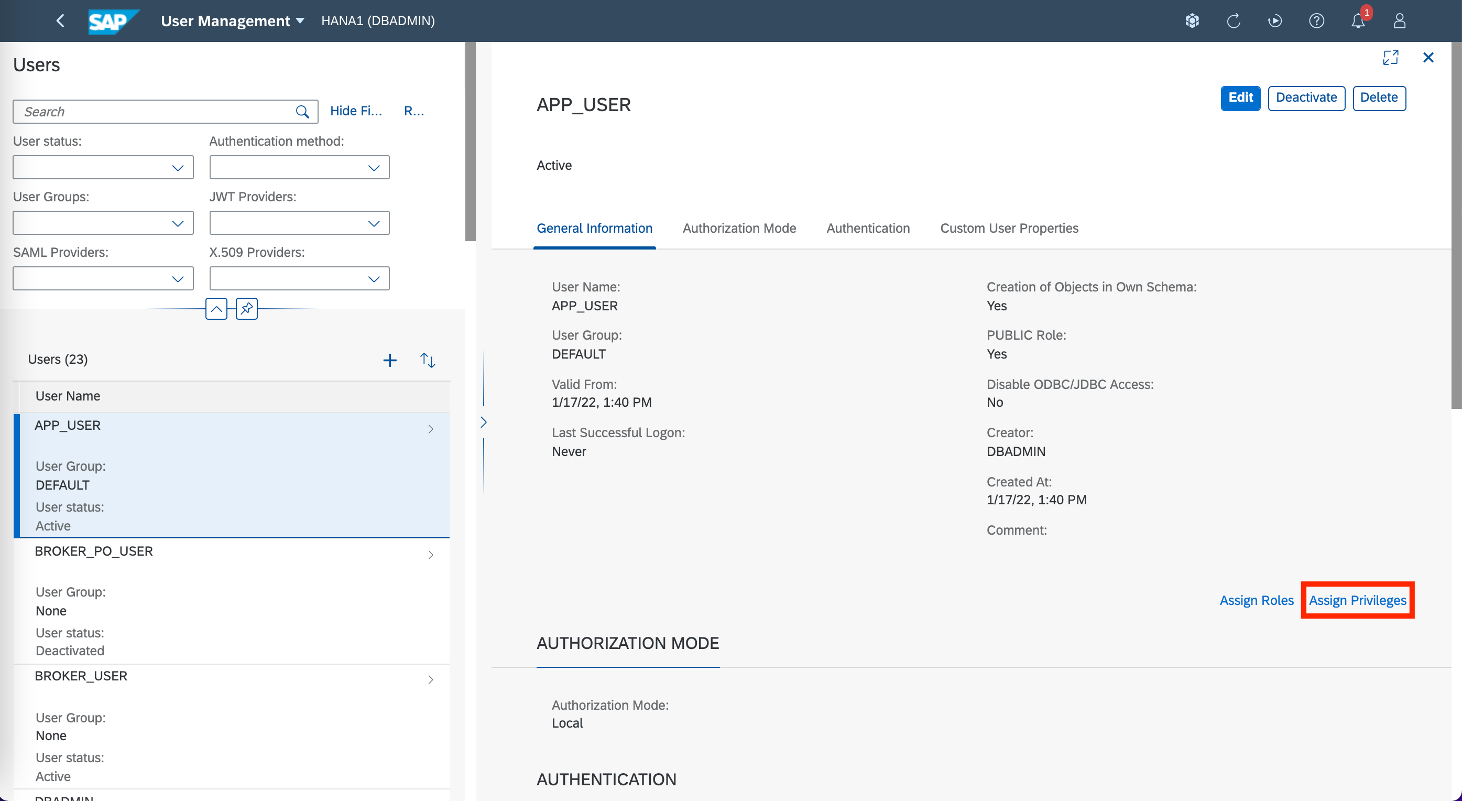Open the user profile icon

tap(1399, 21)
